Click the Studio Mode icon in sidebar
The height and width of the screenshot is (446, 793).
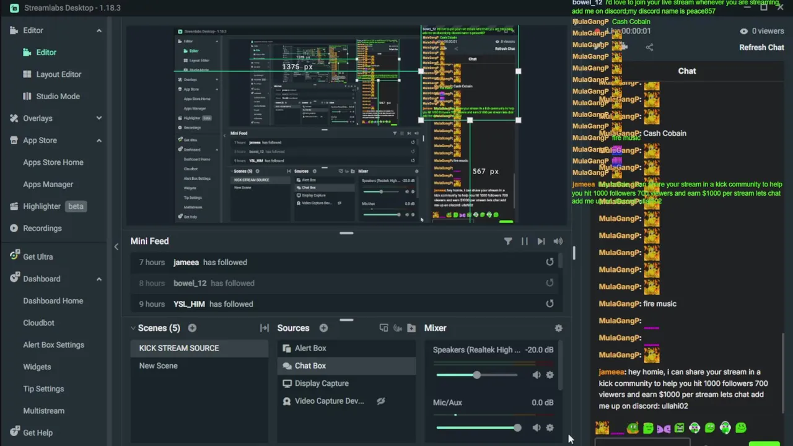pyautogui.click(x=27, y=96)
